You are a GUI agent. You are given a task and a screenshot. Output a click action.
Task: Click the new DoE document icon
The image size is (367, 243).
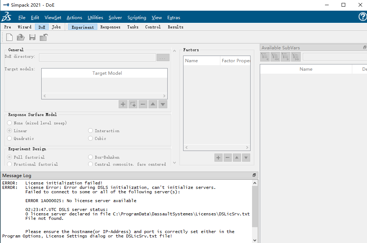tap(9, 37)
